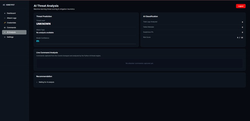Click the Failed Attempts label
Viewport: 250px width, 121px height.
pos(149,27)
